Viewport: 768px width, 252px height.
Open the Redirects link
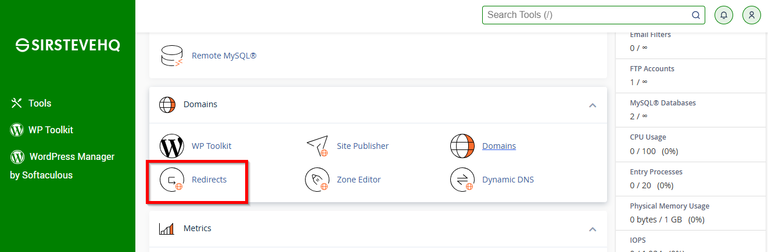point(209,180)
